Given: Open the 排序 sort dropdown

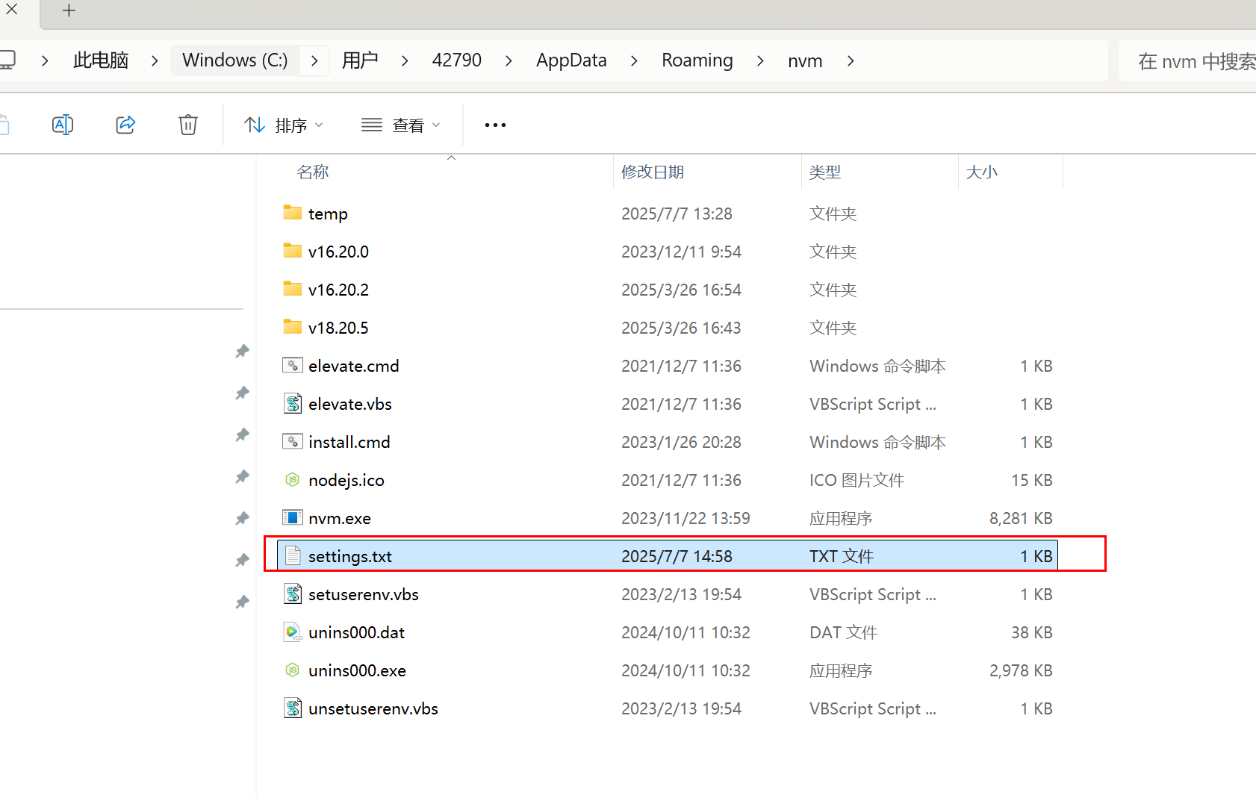Looking at the screenshot, I should pyautogui.click(x=284, y=125).
